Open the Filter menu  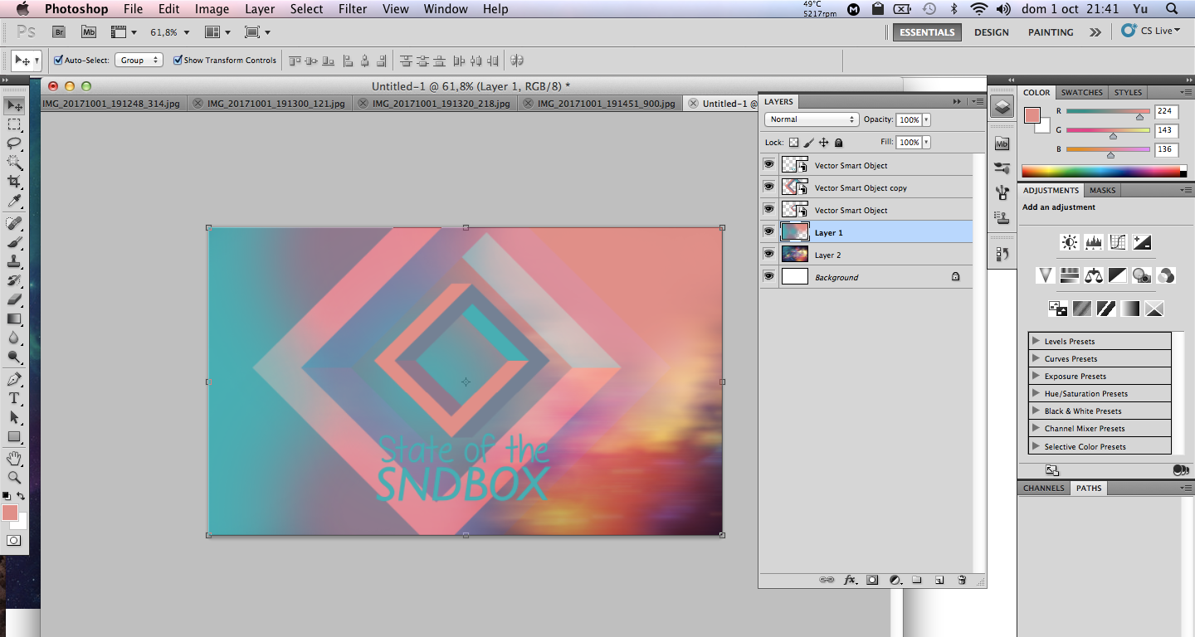[x=353, y=9]
